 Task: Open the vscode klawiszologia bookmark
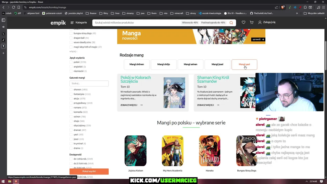[x=210, y=13]
